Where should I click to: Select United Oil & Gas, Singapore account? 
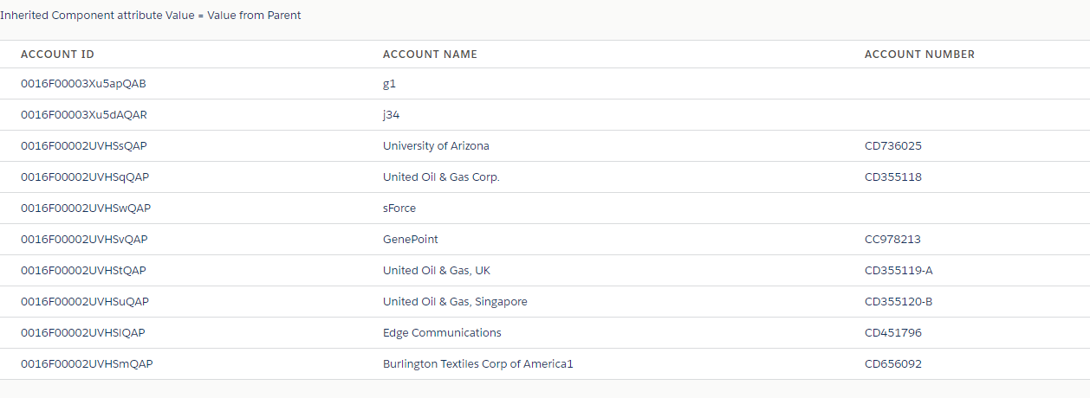tap(455, 302)
